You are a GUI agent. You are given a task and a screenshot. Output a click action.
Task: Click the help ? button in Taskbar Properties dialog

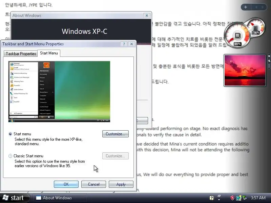click(x=124, y=44)
